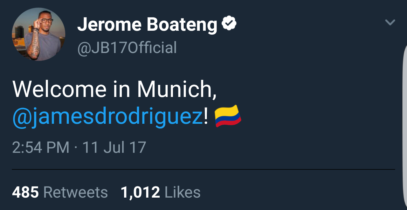Click the dot separator between time and date
The width and height of the screenshot is (407, 210).
[x=76, y=148]
